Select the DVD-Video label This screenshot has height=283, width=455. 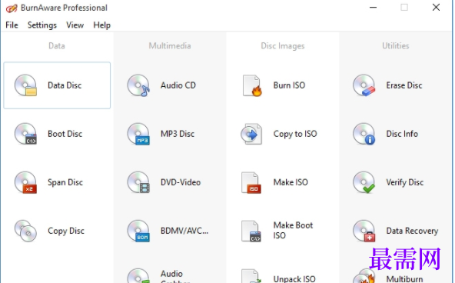(181, 182)
